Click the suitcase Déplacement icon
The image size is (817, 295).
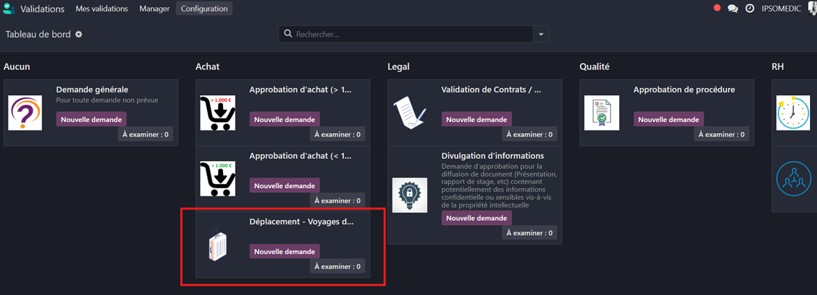point(218,246)
